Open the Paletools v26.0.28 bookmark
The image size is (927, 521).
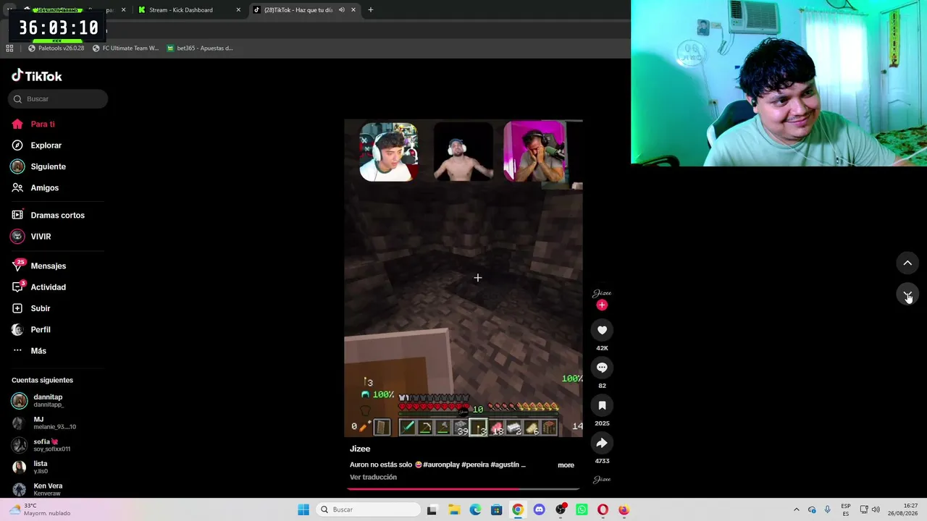click(56, 48)
